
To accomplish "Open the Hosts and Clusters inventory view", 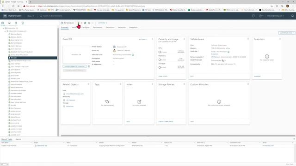I will tap(3, 23).
